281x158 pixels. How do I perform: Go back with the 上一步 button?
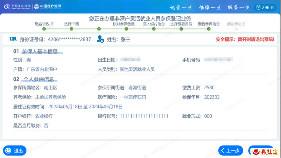[231, 150]
